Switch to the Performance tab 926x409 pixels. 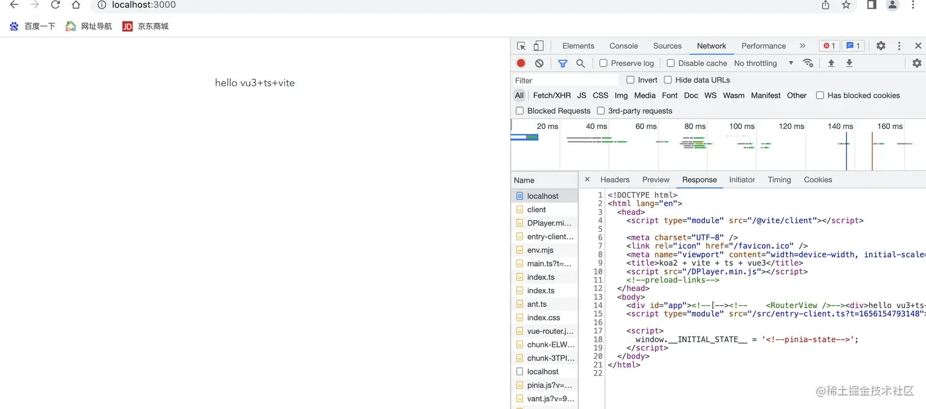(763, 46)
